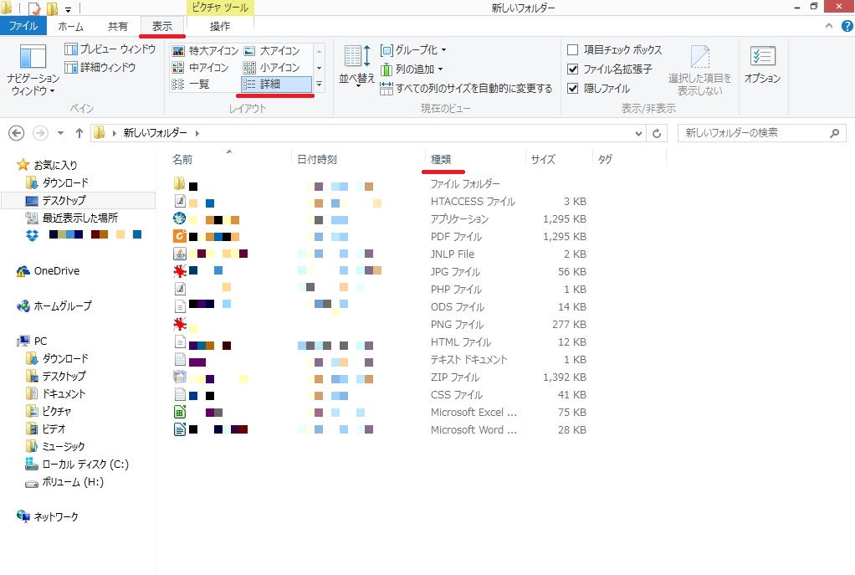Select the テキスト ドキュメント row

pyautogui.click(x=380, y=360)
